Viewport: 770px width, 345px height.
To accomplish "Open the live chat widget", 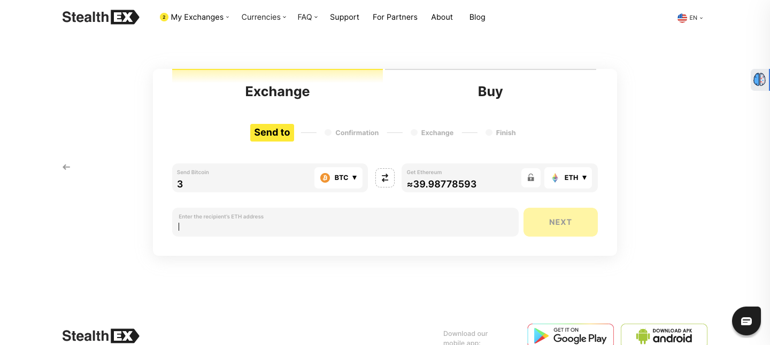I will (x=746, y=321).
